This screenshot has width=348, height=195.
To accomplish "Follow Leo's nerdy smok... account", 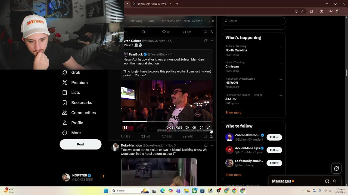I will tap(274, 163).
